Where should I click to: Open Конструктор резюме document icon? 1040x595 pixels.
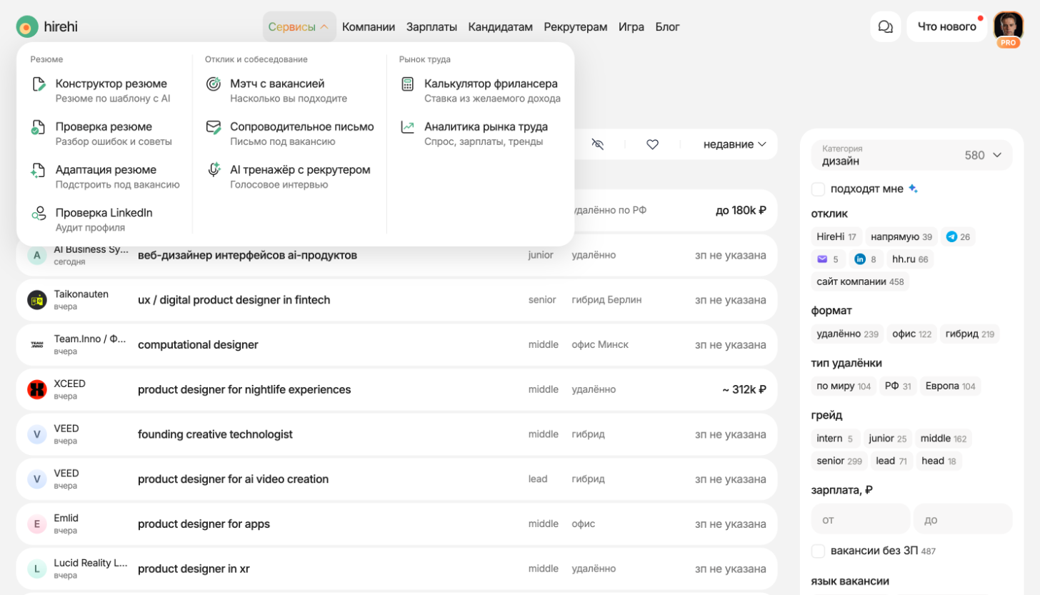pyautogui.click(x=39, y=84)
